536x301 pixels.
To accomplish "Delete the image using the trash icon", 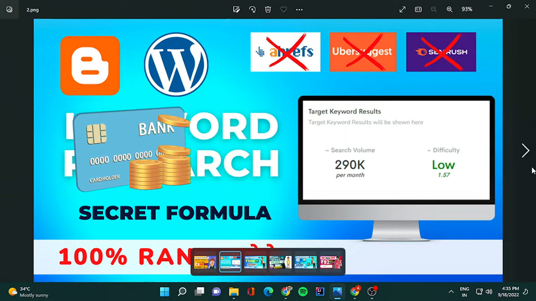I will (268, 9).
